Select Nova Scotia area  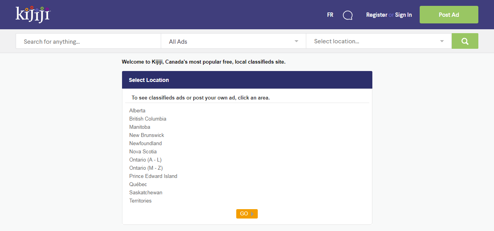(x=143, y=151)
